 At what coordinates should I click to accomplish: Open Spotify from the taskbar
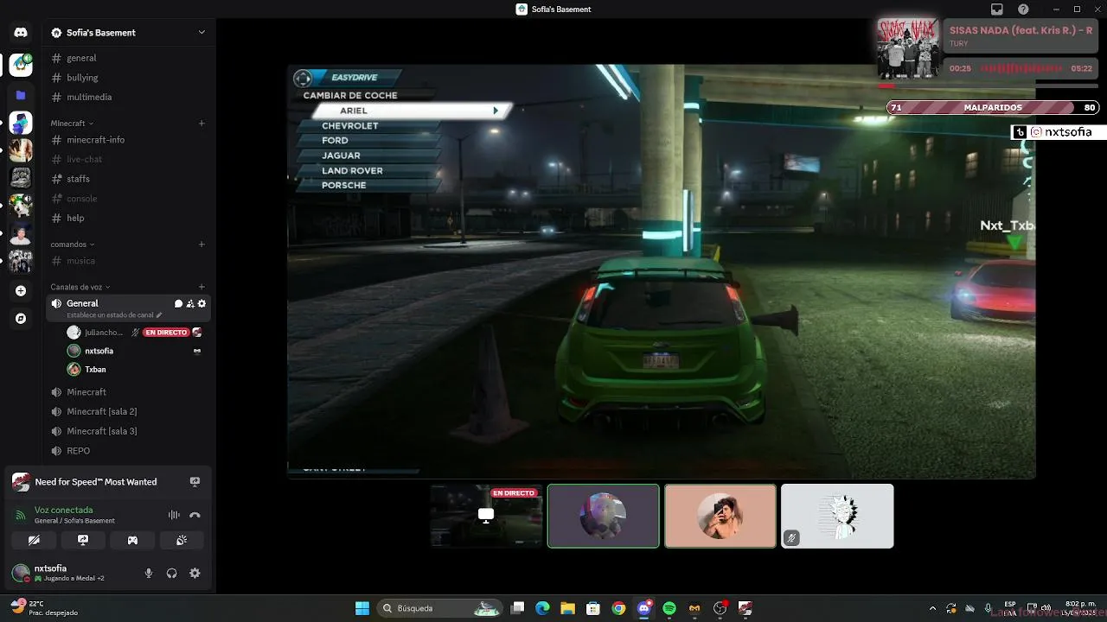click(669, 608)
